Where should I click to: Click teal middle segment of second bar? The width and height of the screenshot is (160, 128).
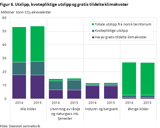tap(37, 68)
